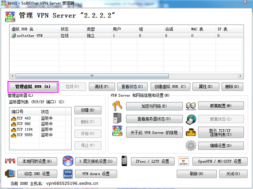Sort by 状态 column in hub list
This screenshot has height=189, width=253.
[72, 29]
